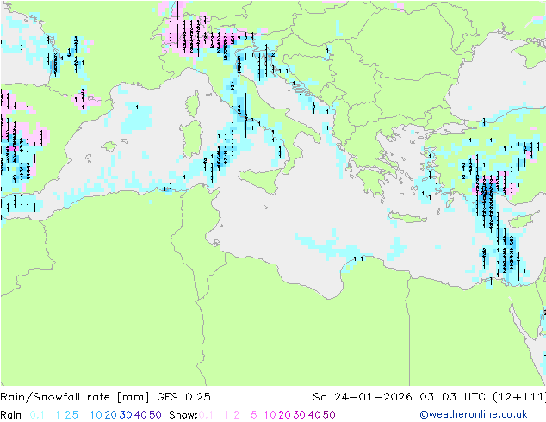Viewport: 546px width, 422px height.
Task: Select rain legend value 40
Action: [140, 415]
